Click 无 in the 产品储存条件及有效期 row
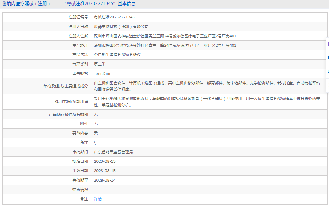The width and height of the screenshot is (329, 207). point(96,114)
